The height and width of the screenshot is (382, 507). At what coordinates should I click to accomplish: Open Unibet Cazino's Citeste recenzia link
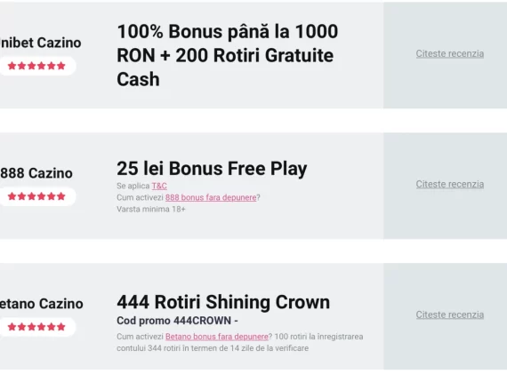450,53
